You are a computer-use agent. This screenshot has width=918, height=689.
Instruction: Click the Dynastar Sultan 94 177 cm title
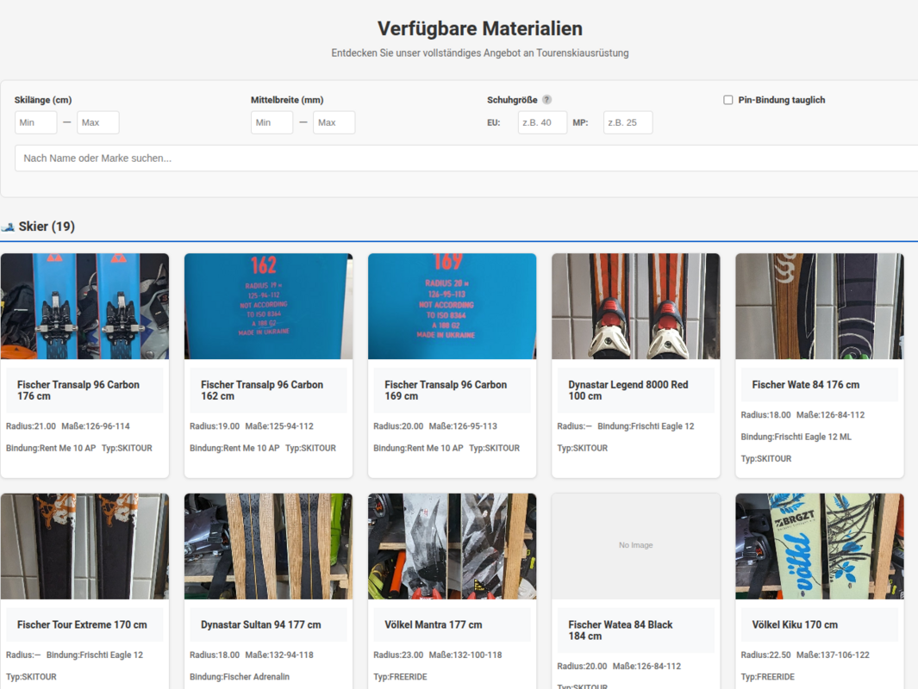[x=261, y=624]
